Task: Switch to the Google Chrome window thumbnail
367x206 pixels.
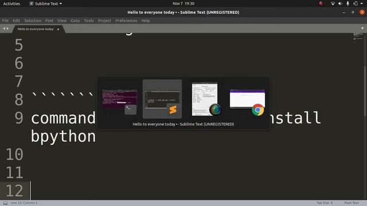Action: (247, 98)
